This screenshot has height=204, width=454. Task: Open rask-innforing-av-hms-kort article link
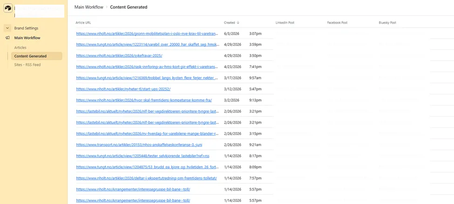147,67
